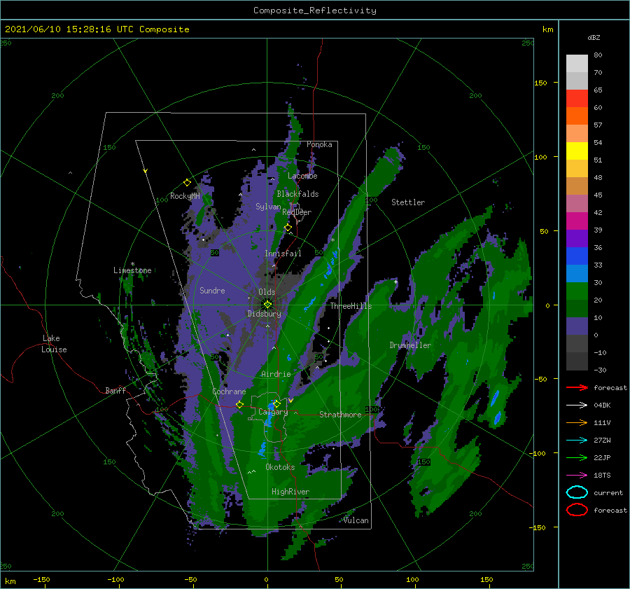Click the magenta 18TS arrow icon
The height and width of the screenshot is (589, 630).
(x=577, y=476)
